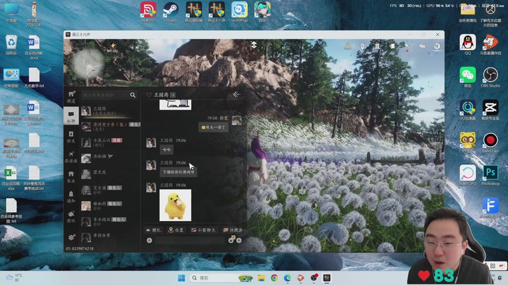Click the in-game minimap circle

tap(88, 63)
